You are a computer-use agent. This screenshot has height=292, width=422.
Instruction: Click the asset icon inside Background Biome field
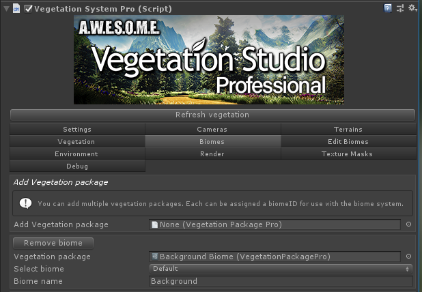[x=155, y=257]
